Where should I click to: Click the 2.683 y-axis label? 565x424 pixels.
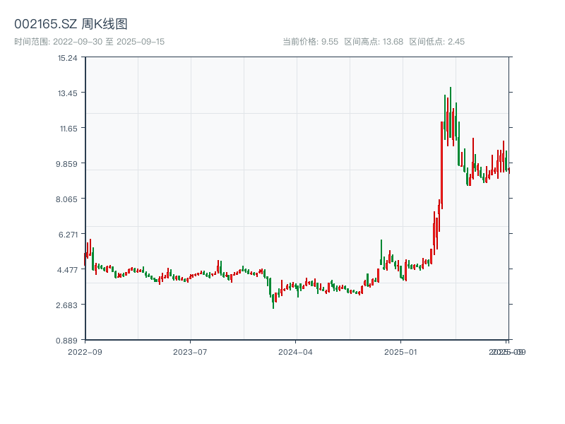pyautogui.click(x=66, y=305)
